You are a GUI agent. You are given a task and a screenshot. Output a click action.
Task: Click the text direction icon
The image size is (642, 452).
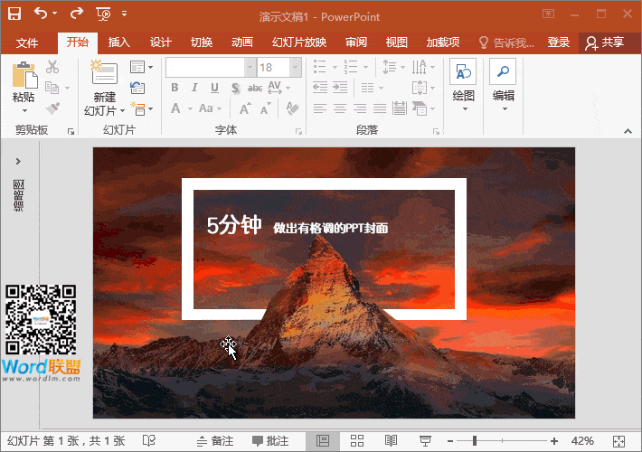(420, 67)
